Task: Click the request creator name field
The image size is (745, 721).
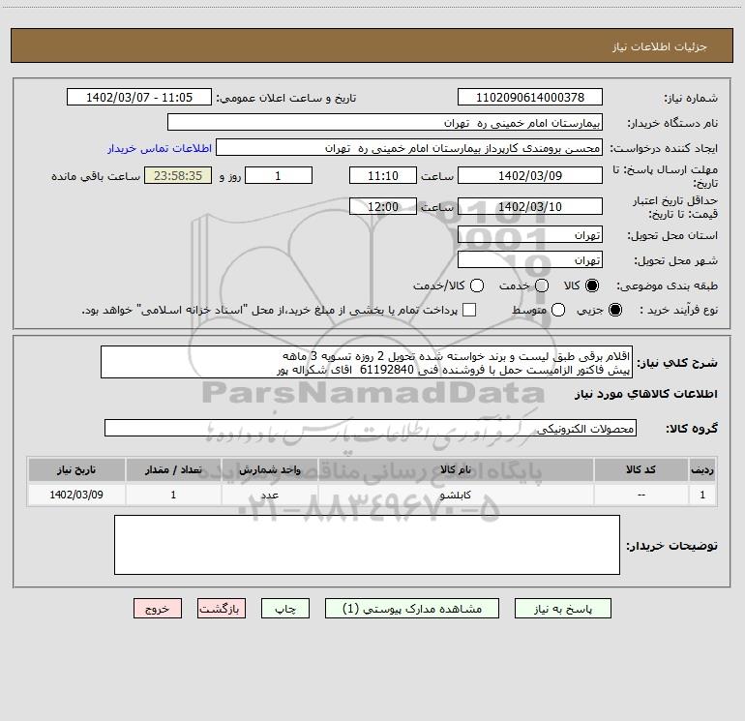Action: [x=409, y=147]
